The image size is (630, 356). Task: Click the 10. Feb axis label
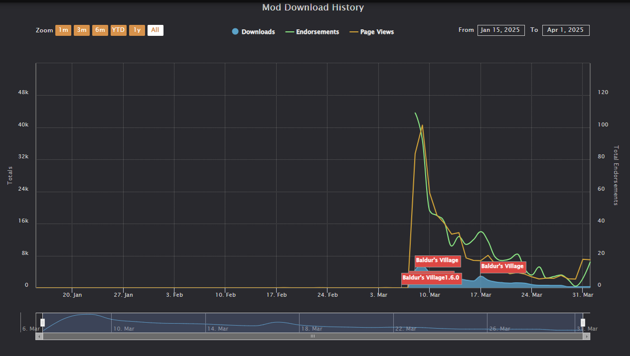225,295
